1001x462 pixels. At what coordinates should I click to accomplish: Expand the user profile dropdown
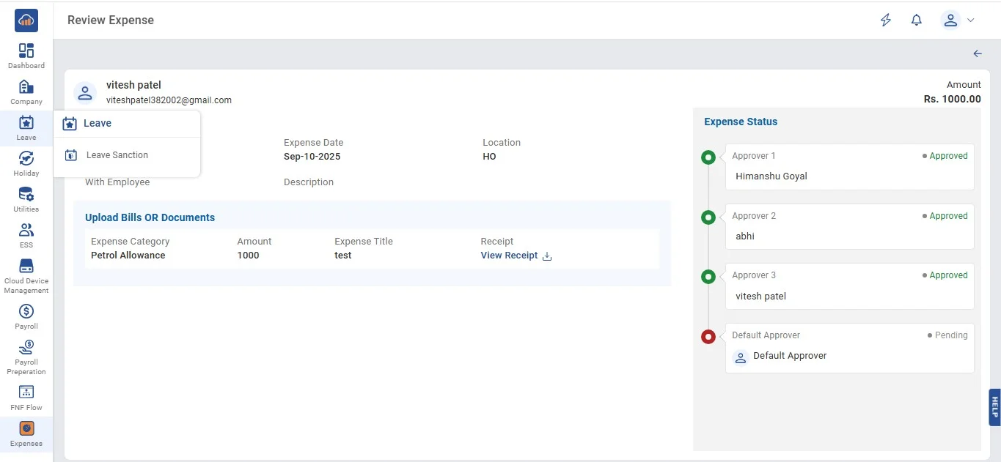(x=958, y=21)
